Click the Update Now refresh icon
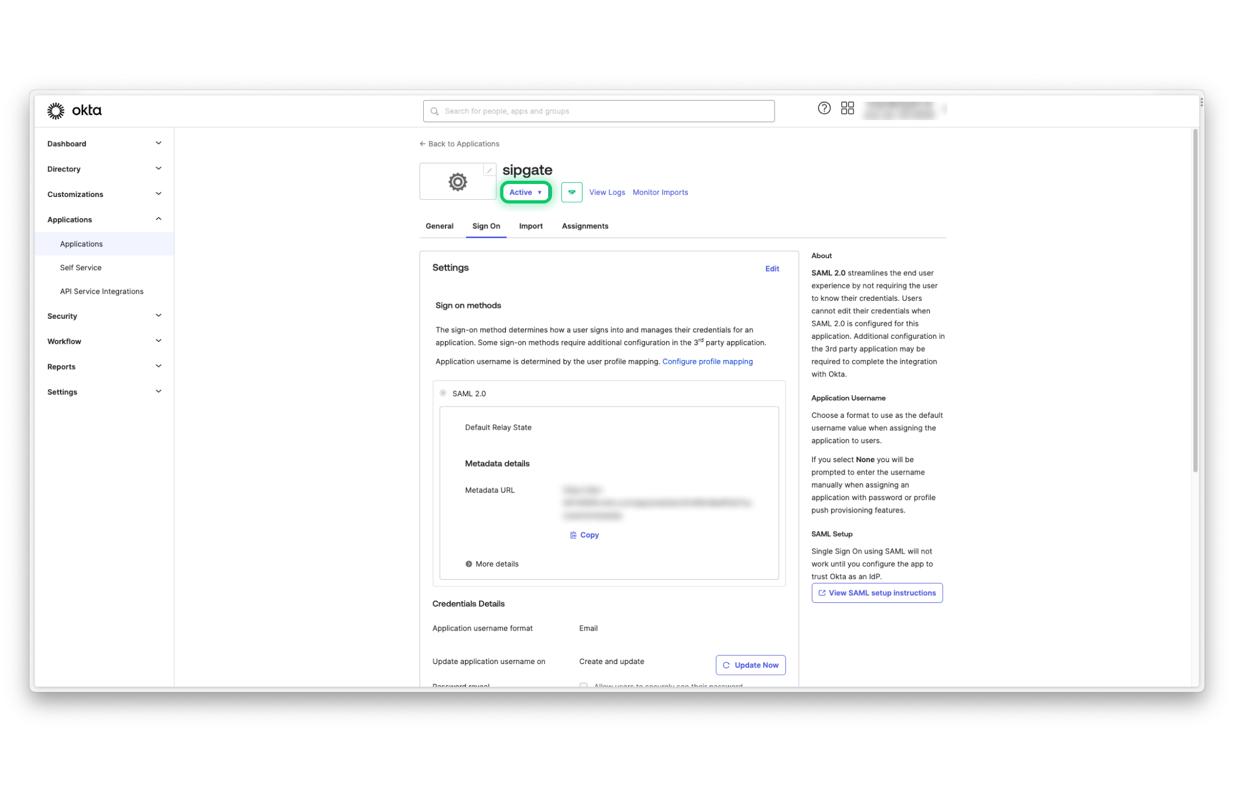This screenshot has width=1234, height=801. (x=726, y=666)
